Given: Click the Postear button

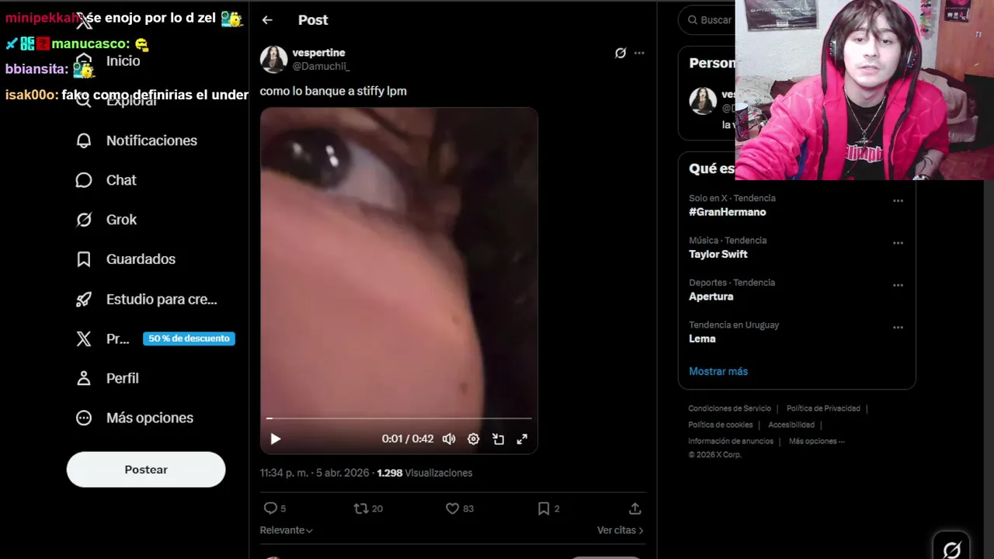Looking at the screenshot, I should coord(146,470).
